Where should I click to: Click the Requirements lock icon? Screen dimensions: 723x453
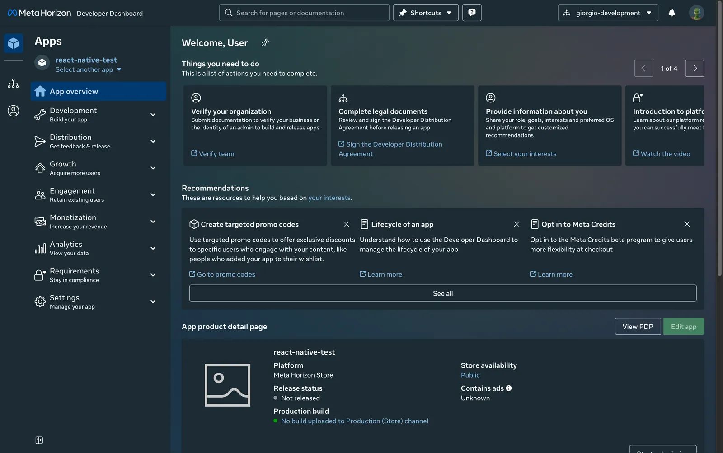point(40,275)
